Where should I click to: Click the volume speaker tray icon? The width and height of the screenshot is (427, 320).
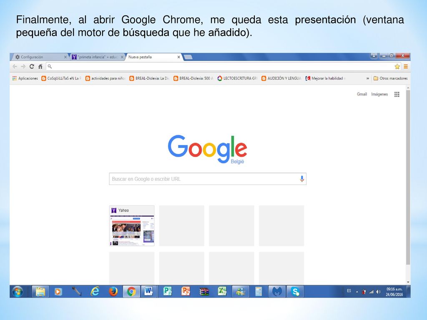378,292
